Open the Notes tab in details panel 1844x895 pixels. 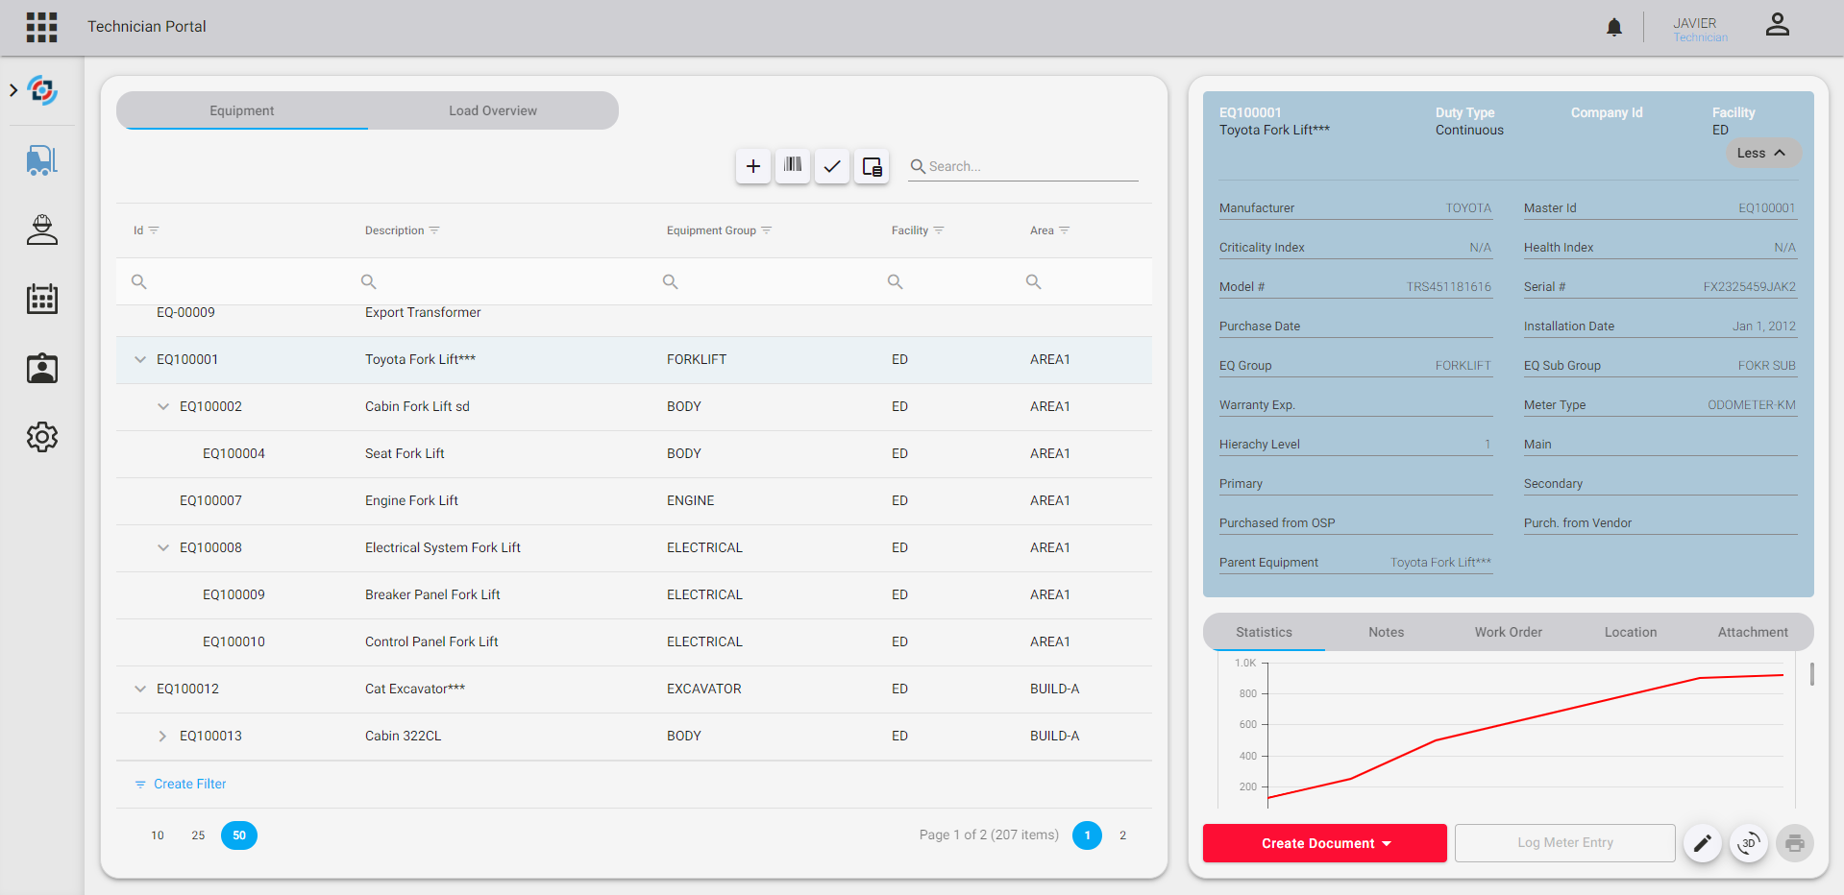point(1386,632)
